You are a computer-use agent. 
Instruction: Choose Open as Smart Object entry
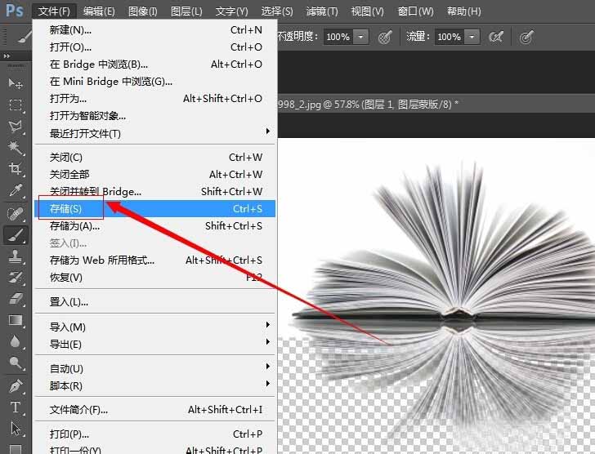154,116
